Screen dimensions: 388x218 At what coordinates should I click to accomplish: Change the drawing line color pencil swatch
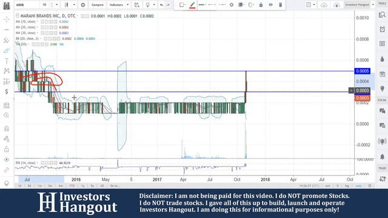coord(192,5)
